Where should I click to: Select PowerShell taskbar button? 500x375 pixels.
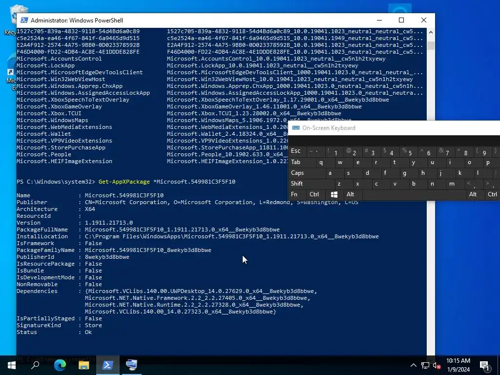(x=107, y=365)
